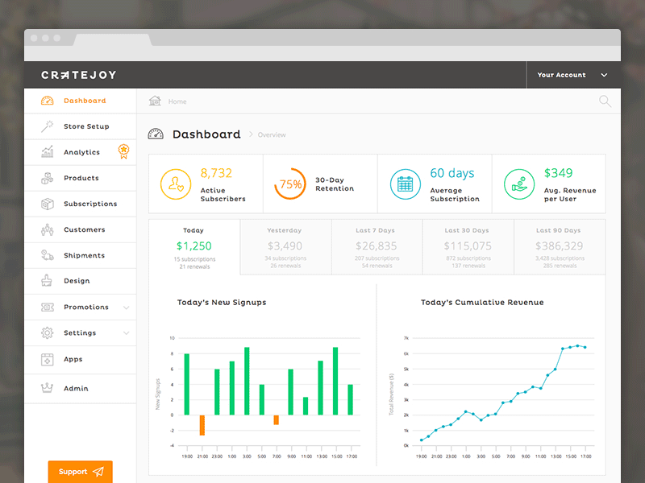Click the Apps sidebar icon
The image size is (645, 483).
tap(48, 360)
